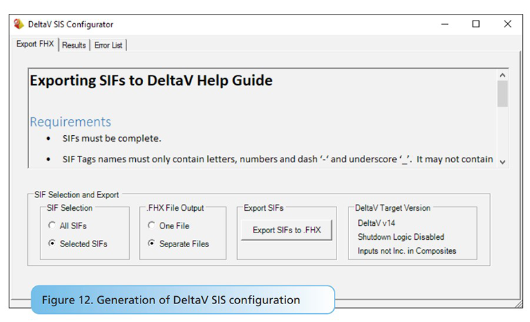This screenshot has width=530, height=322.
Task: Pick One File for FHX output
Action: click(x=152, y=226)
